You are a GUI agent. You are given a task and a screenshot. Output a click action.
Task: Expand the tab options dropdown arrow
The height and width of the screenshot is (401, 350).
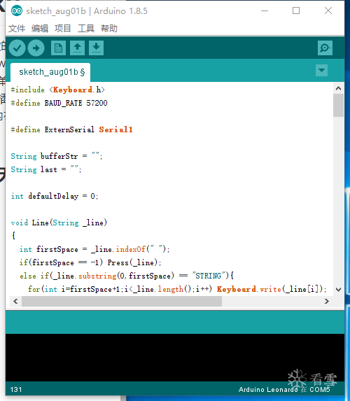[321, 70]
